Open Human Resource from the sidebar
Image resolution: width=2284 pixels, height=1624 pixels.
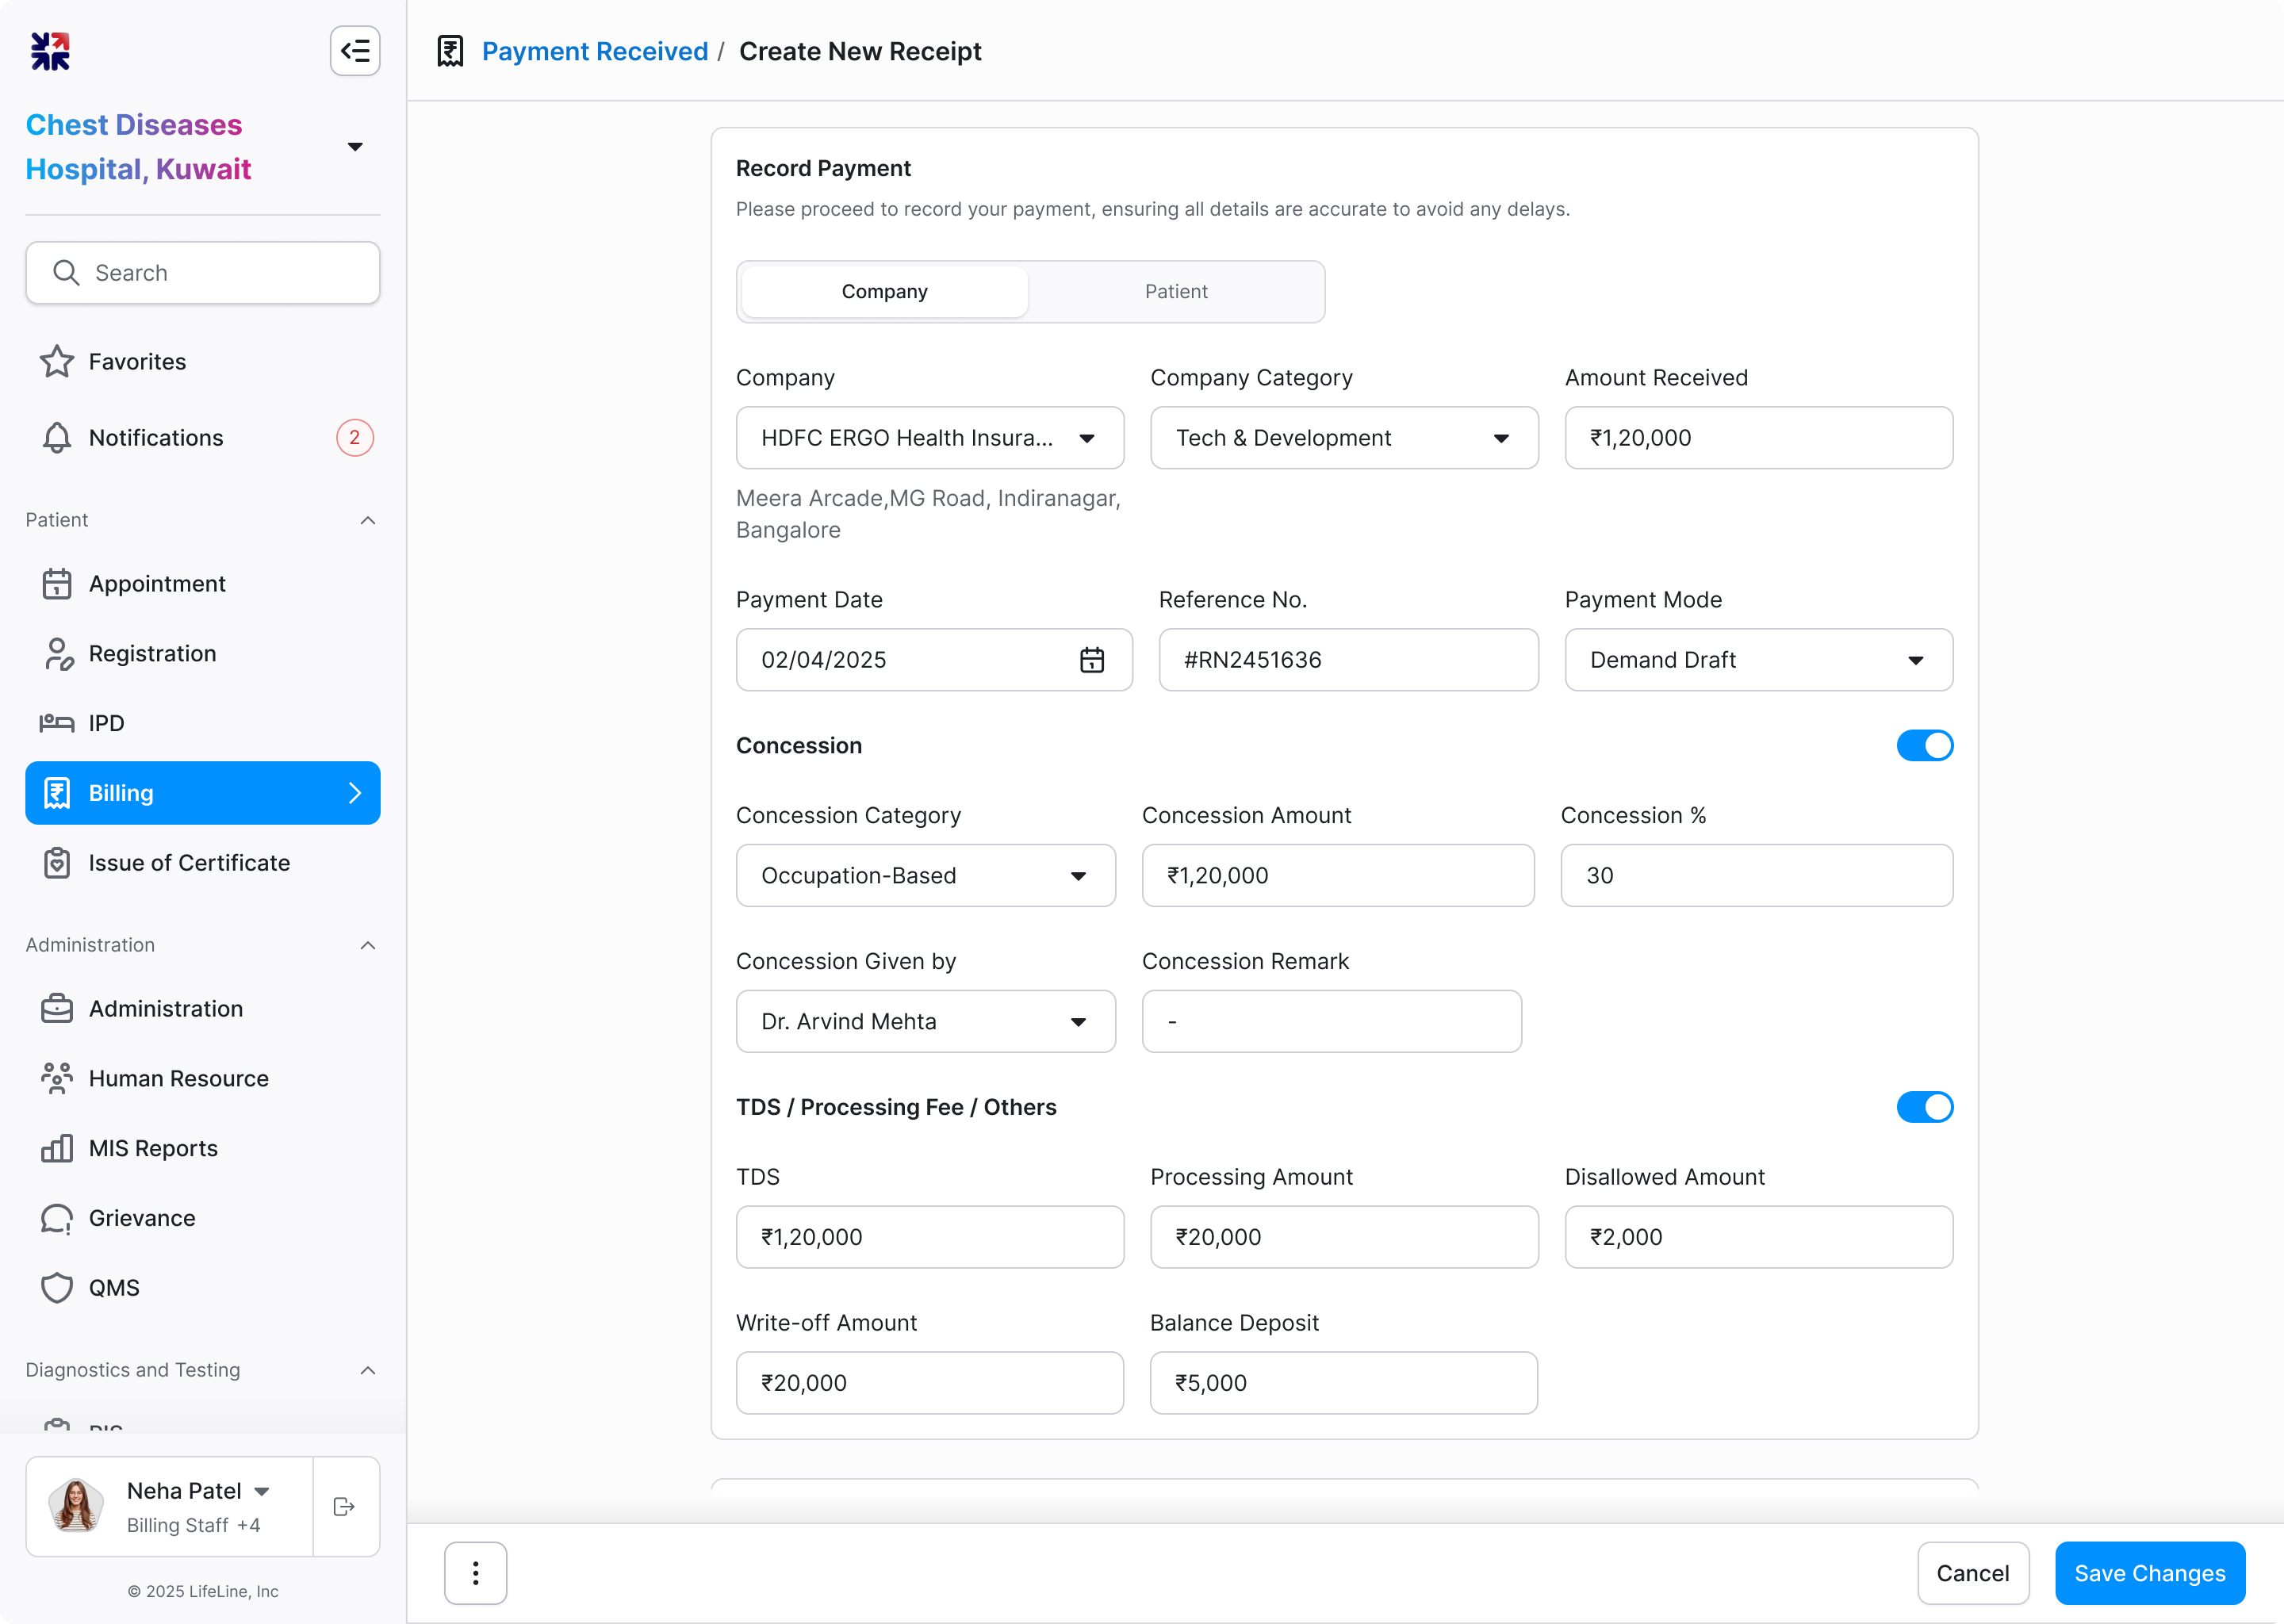coord(178,1078)
